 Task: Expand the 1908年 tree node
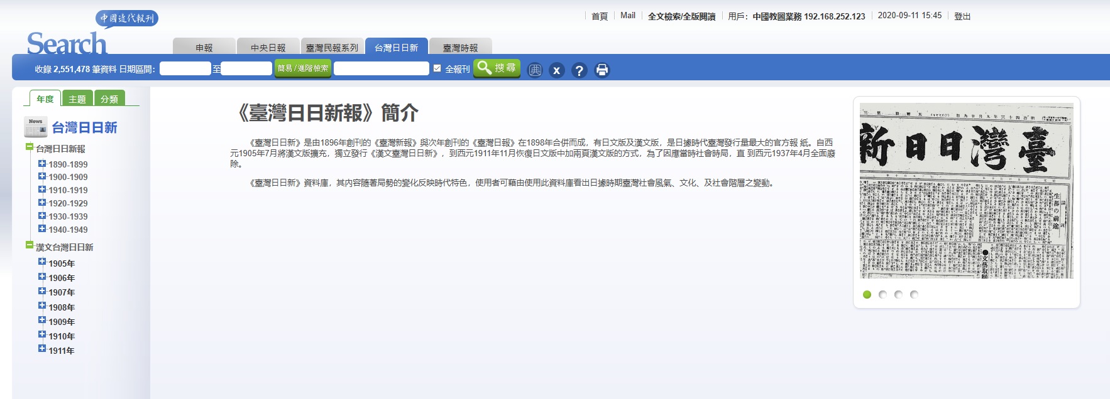[x=42, y=306]
